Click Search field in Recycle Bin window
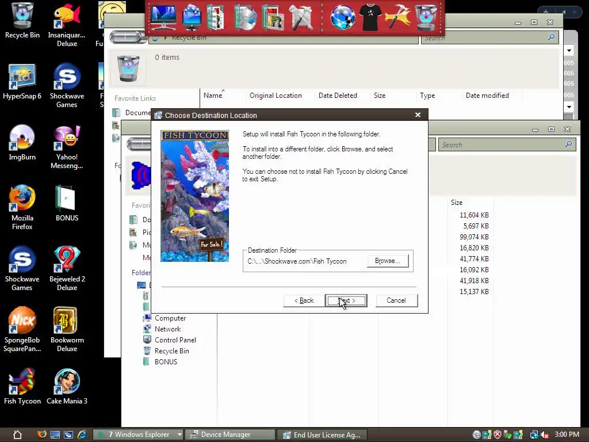The height and width of the screenshot is (442, 589). [489, 37]
